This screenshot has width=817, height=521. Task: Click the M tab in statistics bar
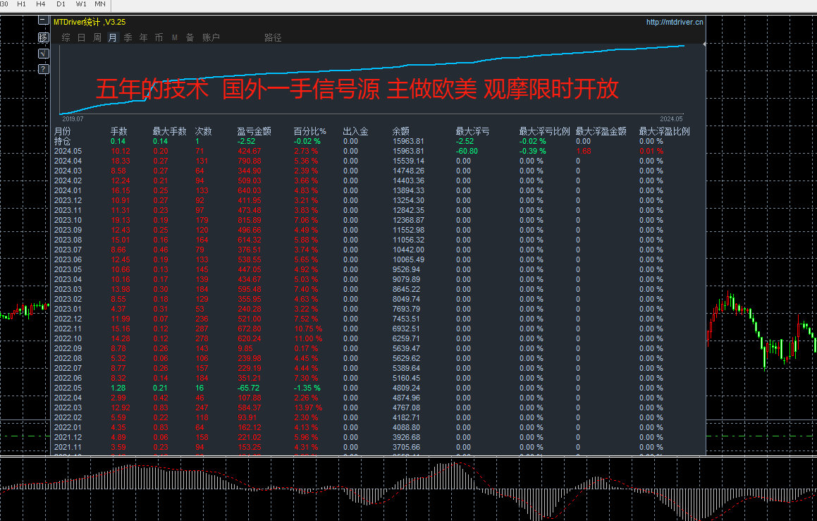(x=175, y=37)
